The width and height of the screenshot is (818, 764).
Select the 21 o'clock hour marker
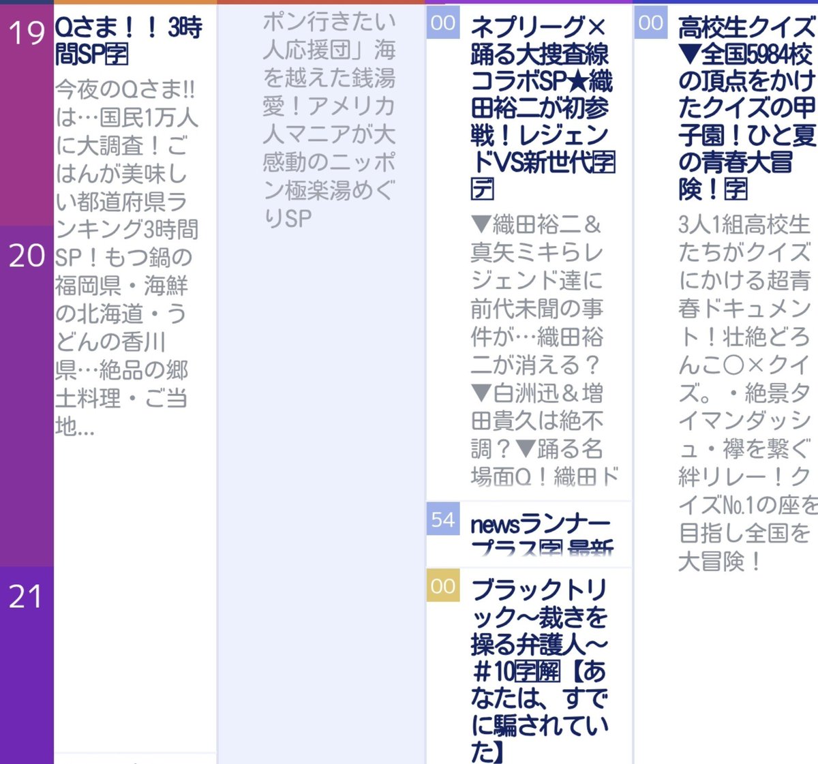coord(27,597)
